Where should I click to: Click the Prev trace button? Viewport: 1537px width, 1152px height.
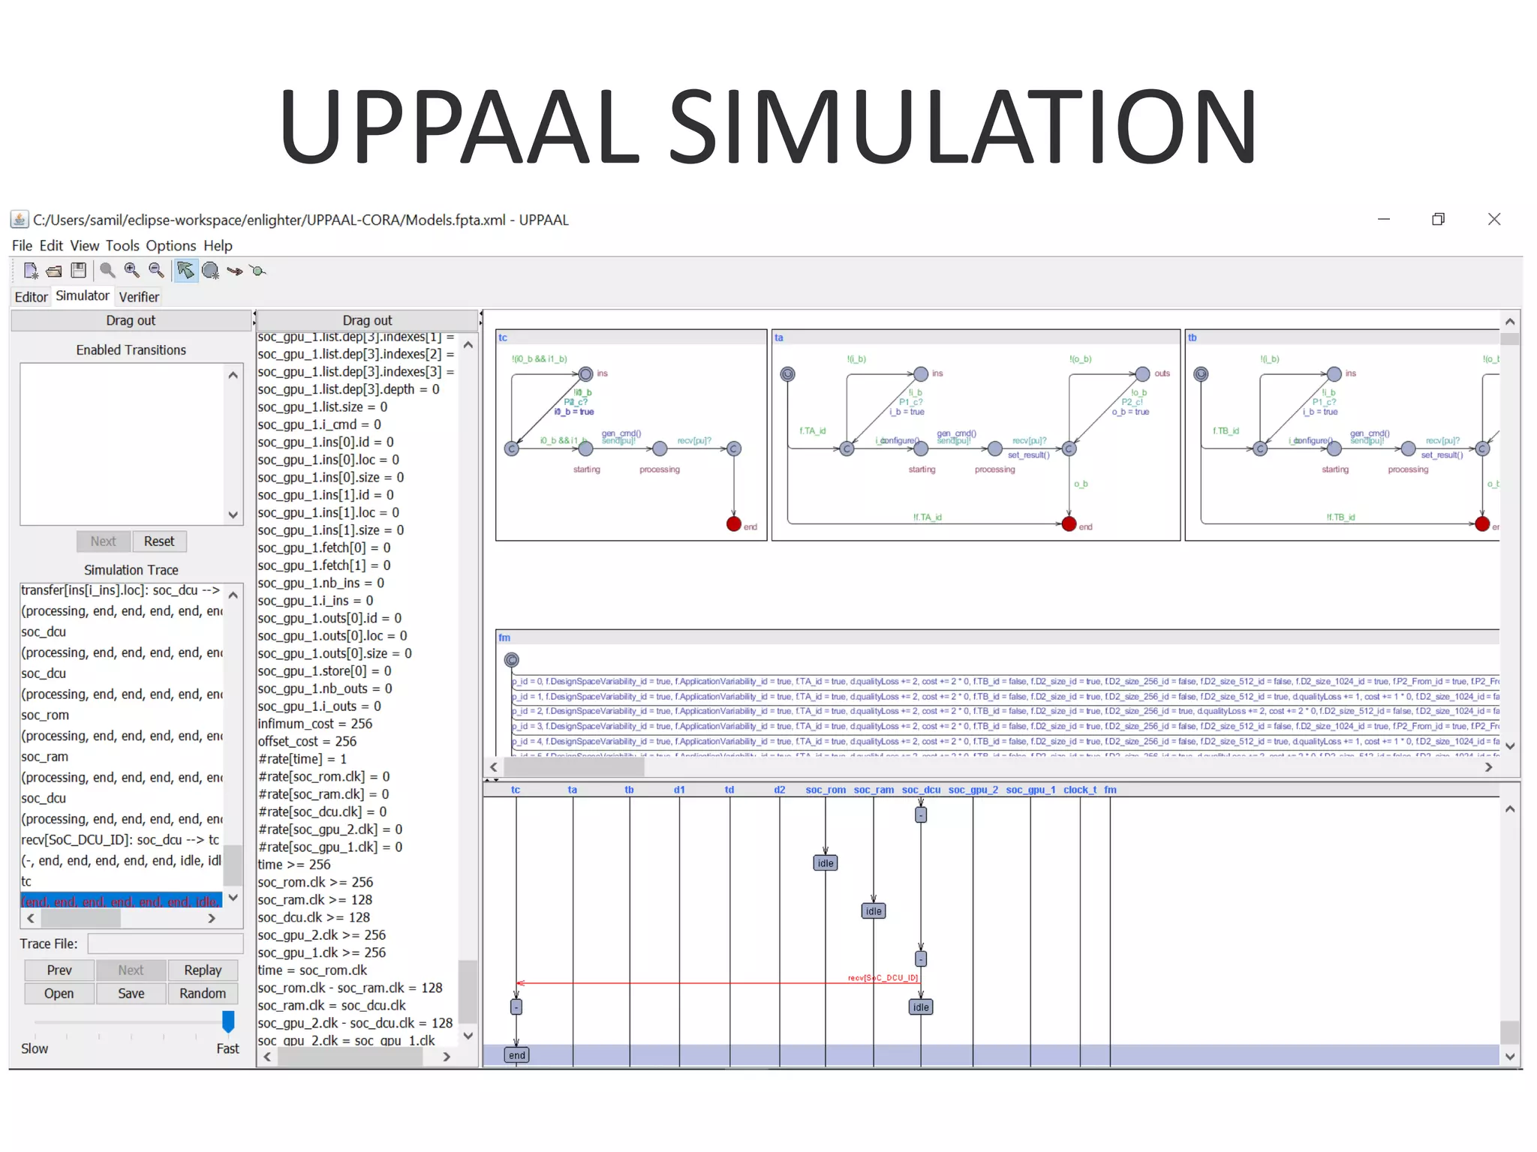tap(59, 970)
